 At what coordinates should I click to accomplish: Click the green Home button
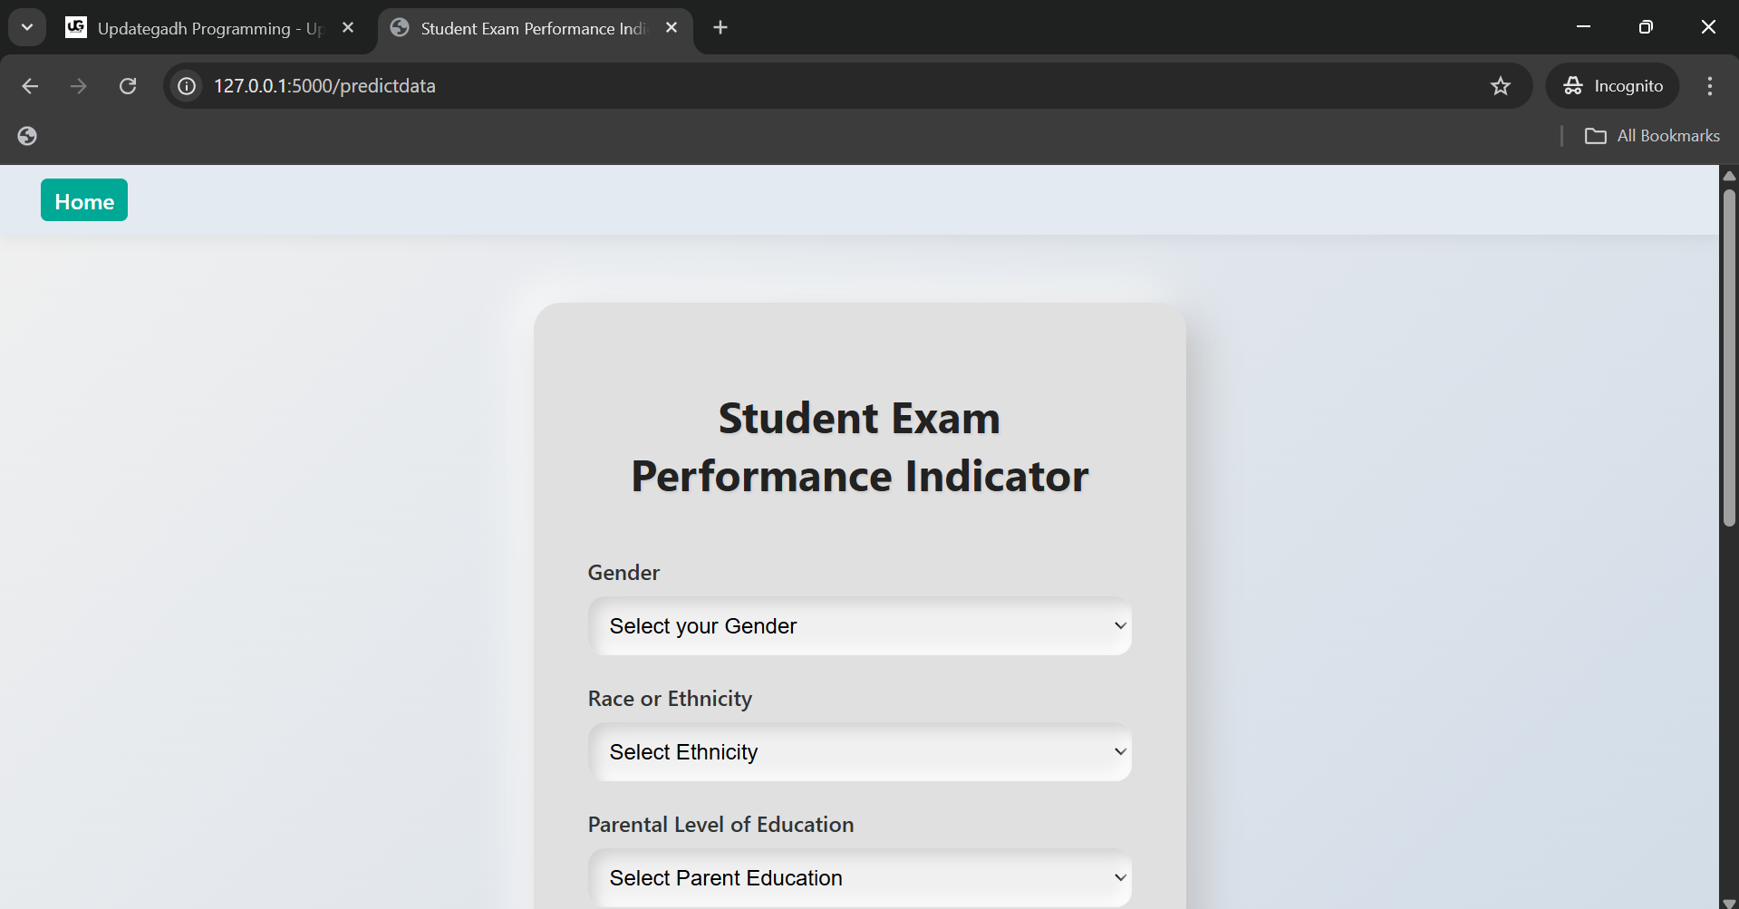pos(84,200)
